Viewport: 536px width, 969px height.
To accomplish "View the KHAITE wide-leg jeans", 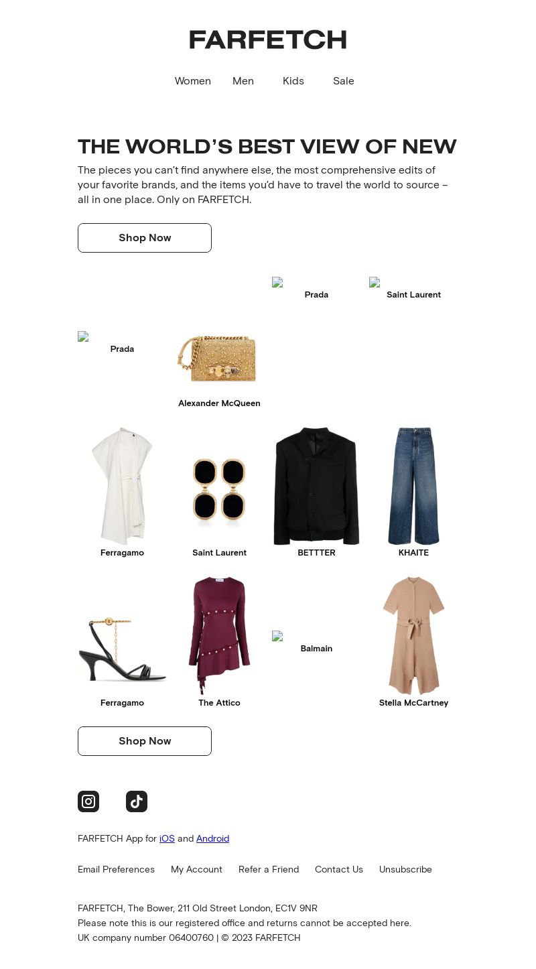I will (413, 486).
